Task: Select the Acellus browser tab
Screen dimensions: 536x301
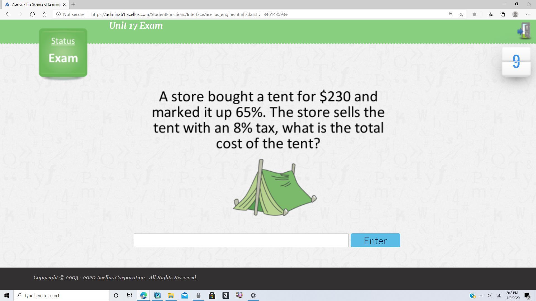Action: click(33, 4)
